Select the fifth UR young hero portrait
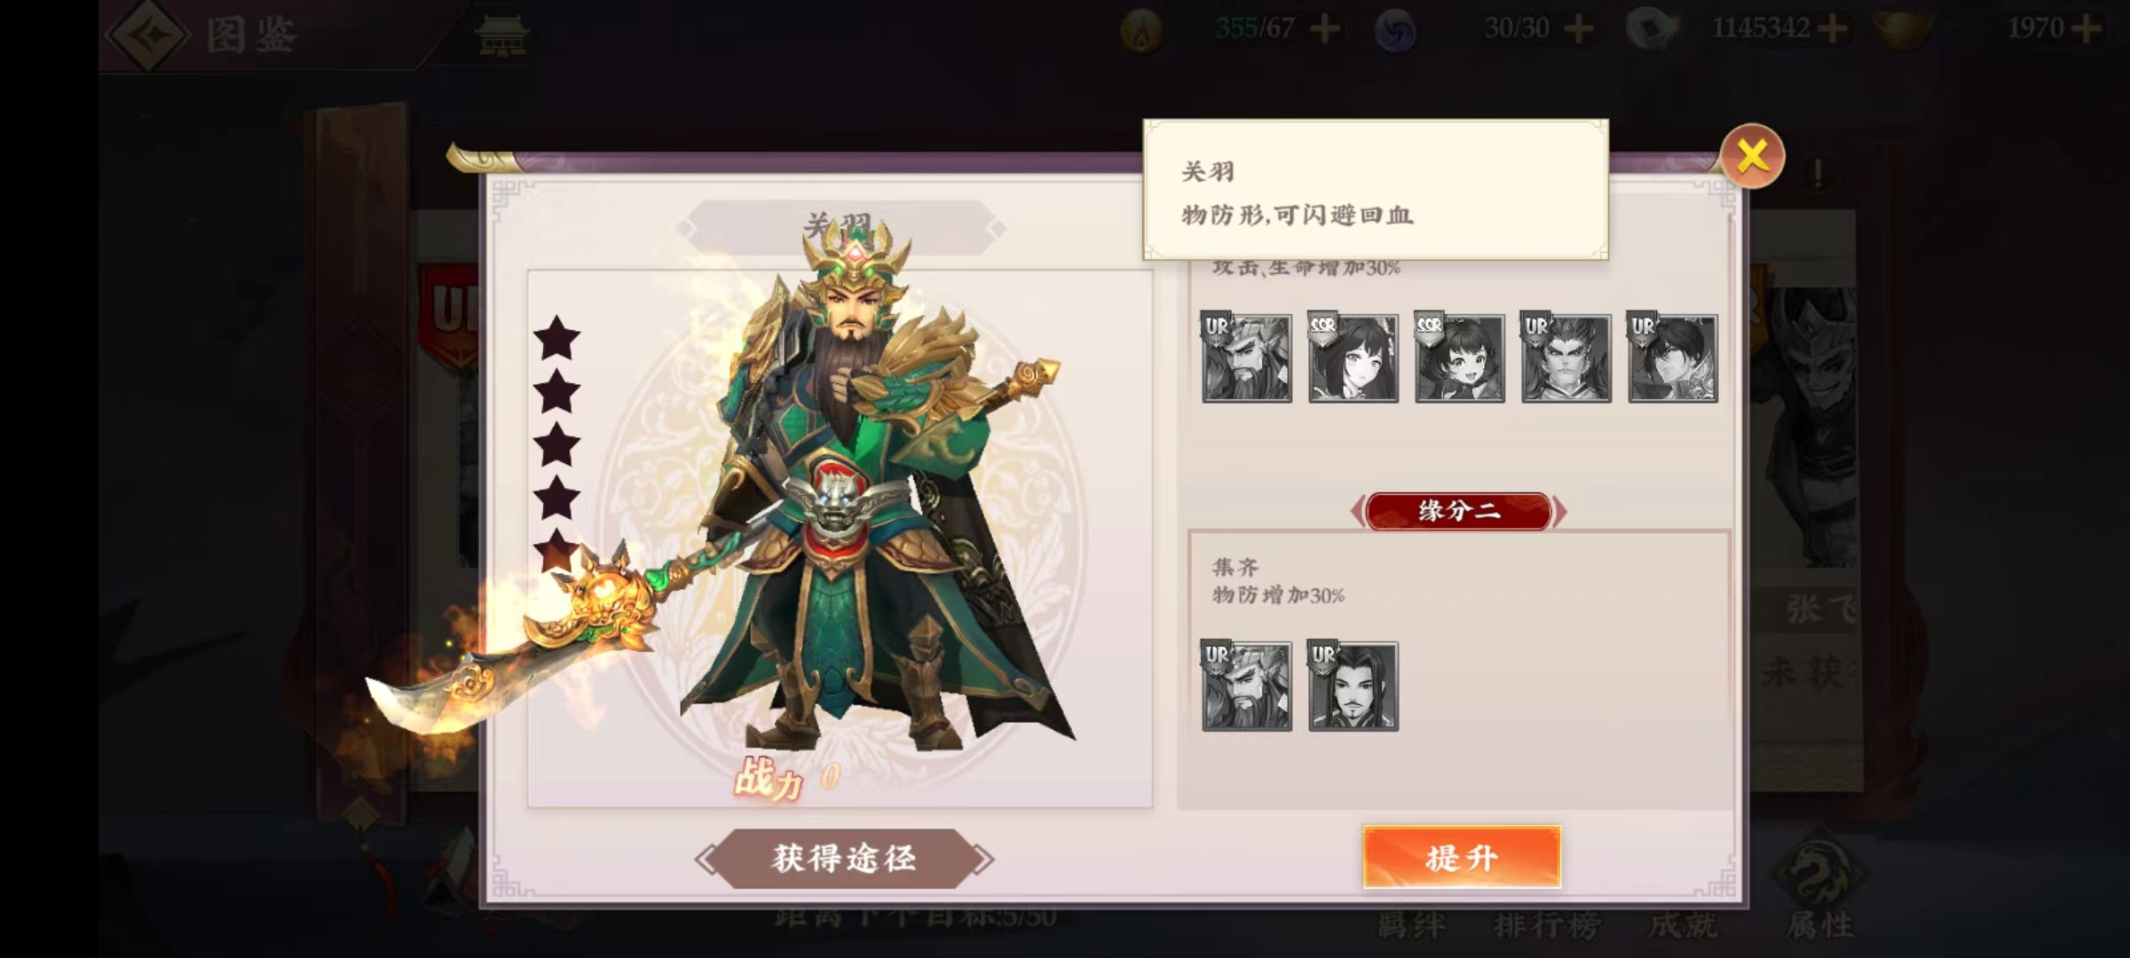 pos(1672,357)
